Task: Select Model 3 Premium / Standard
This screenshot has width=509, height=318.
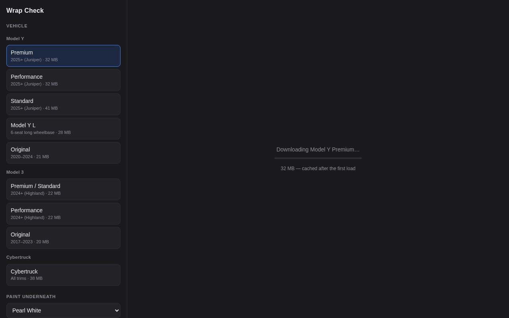Action: point(63,189)
